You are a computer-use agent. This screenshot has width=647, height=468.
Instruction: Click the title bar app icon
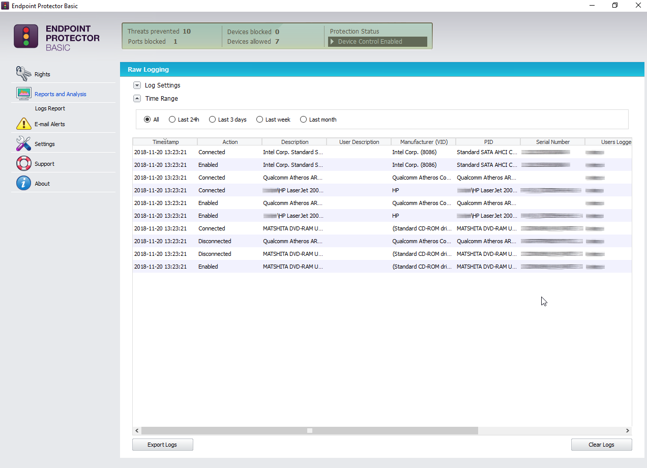(5, 6)
